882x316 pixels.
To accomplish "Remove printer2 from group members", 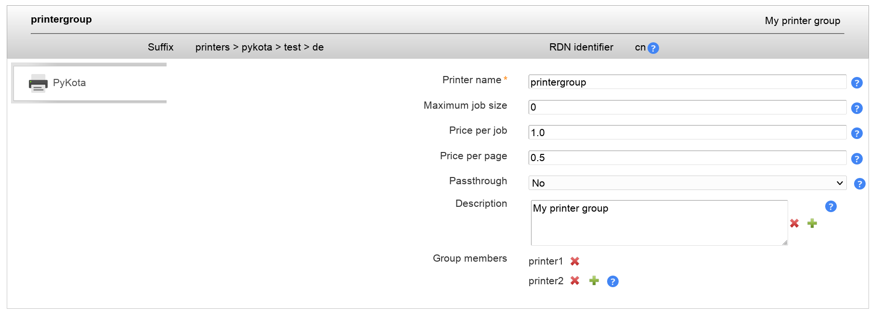I will coord(575,280).
